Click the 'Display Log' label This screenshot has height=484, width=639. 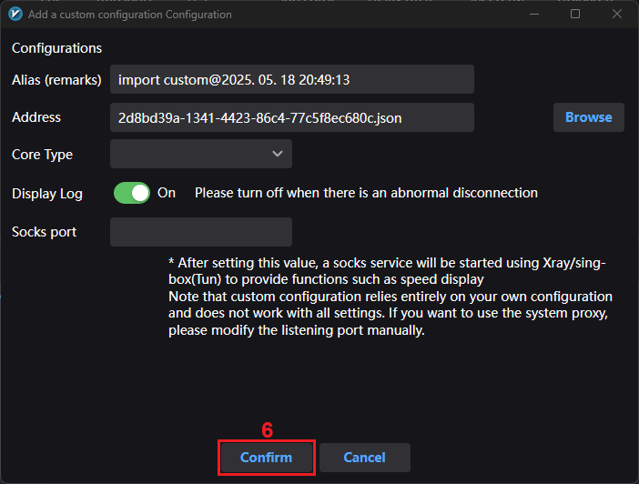point(47,193)
